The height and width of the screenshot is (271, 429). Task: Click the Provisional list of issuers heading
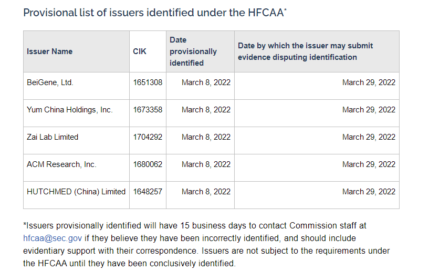[x=154, y=13]
